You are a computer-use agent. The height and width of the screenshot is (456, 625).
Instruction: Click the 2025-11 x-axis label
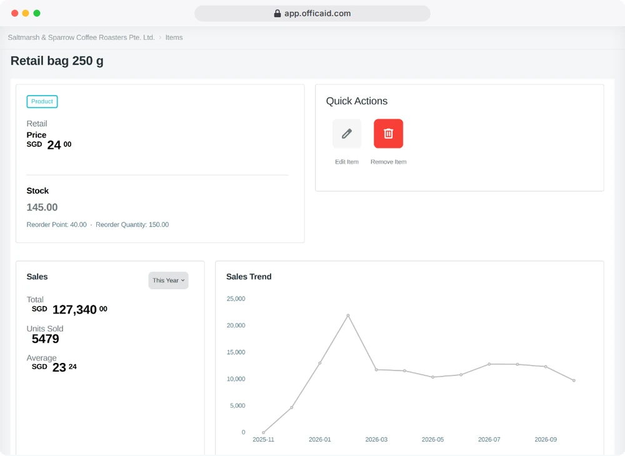point(264,440)
